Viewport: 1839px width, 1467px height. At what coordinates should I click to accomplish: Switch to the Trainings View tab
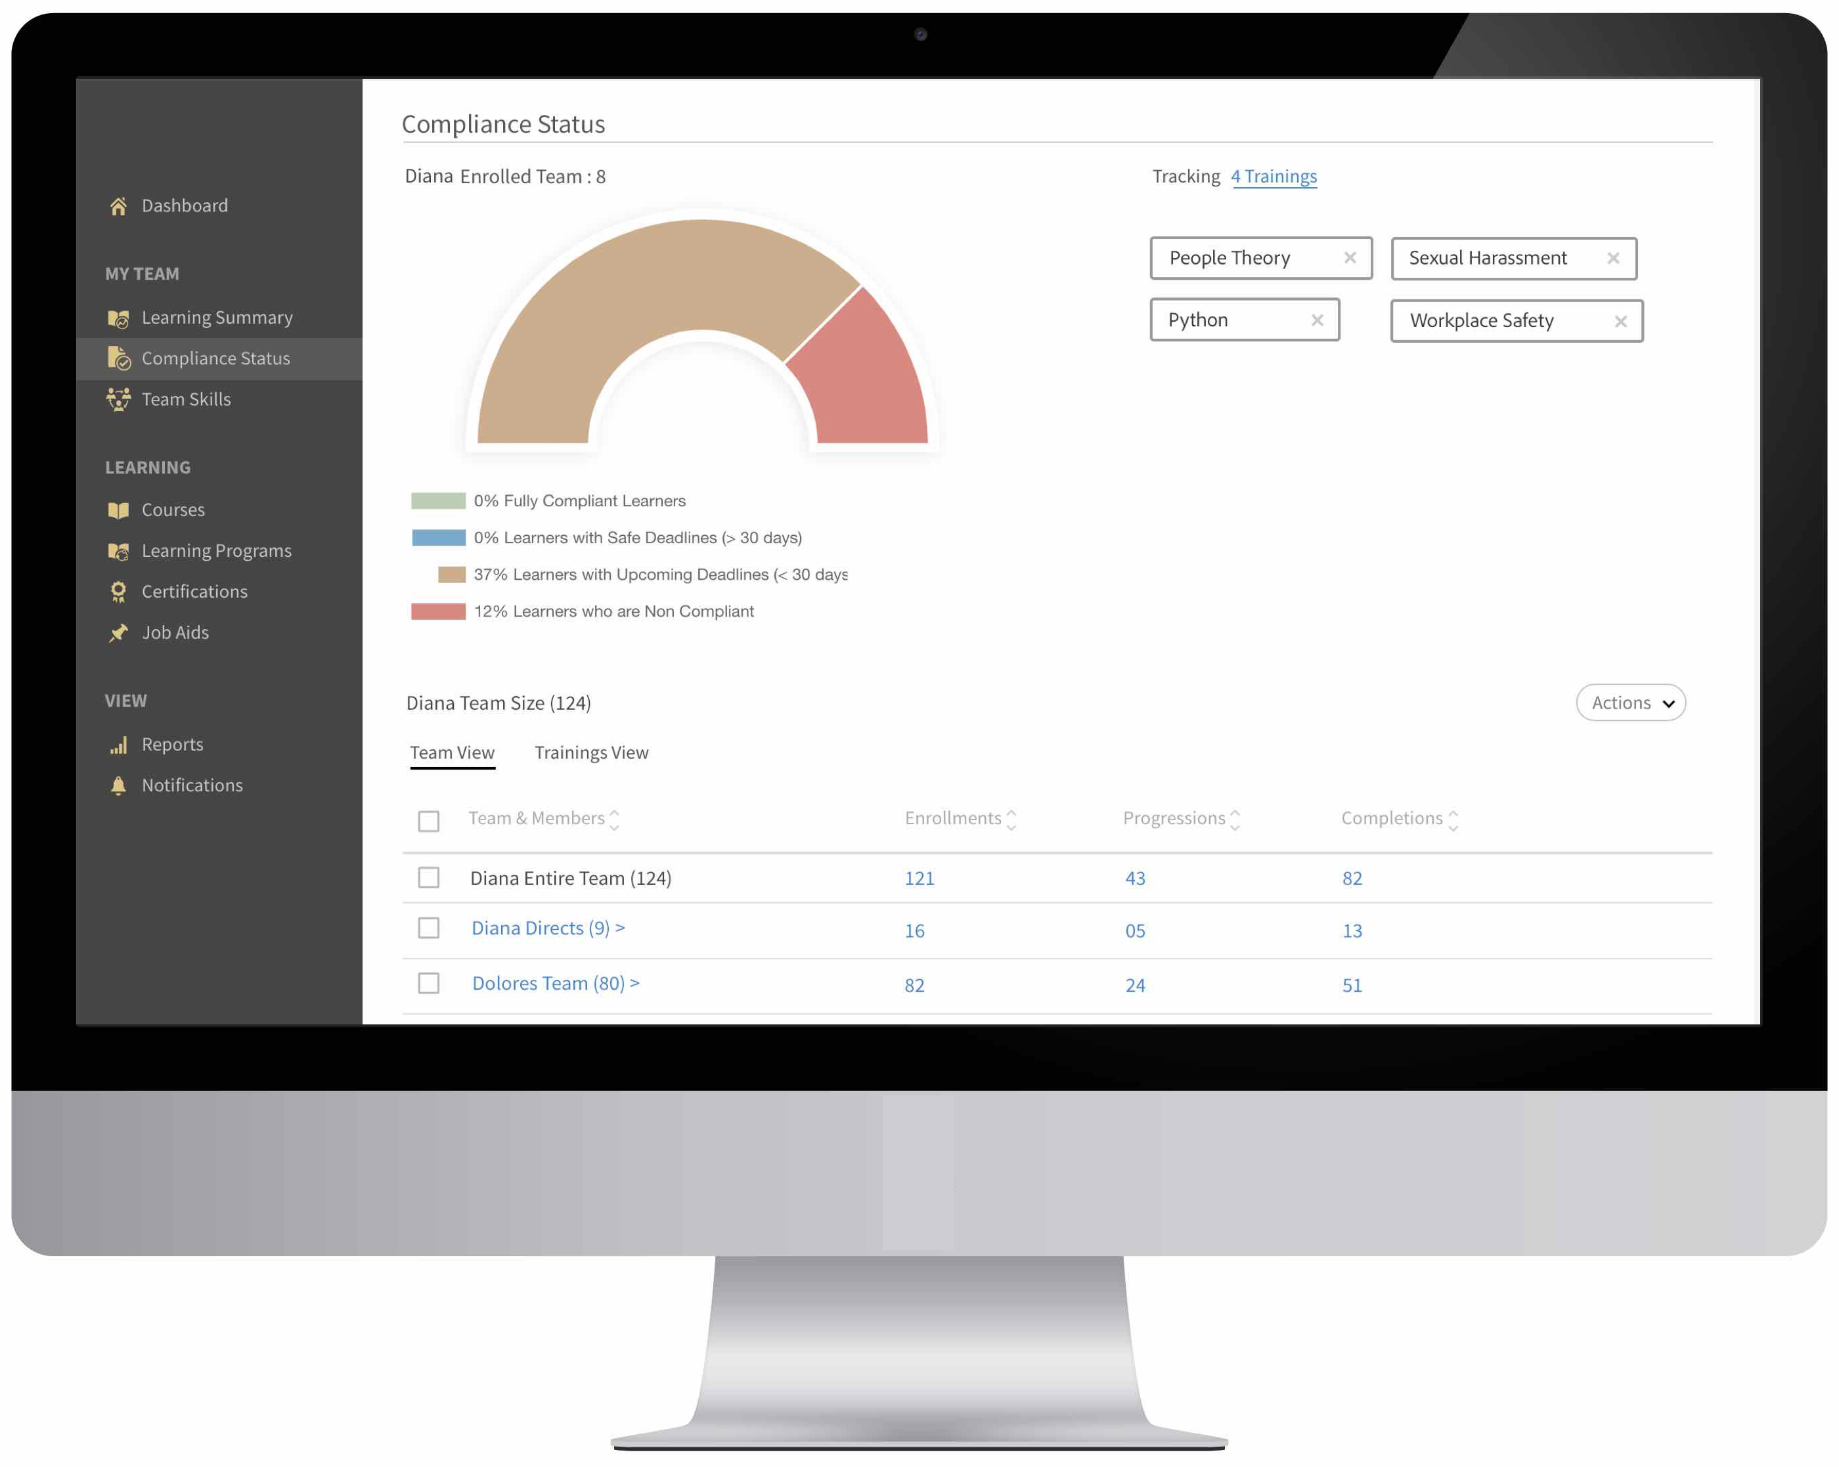pos(591,753)
